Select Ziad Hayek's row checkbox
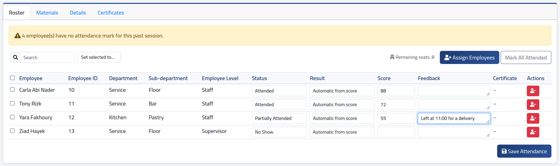The width and height of the screenshot is (560, 166). (x=12, y=131)
